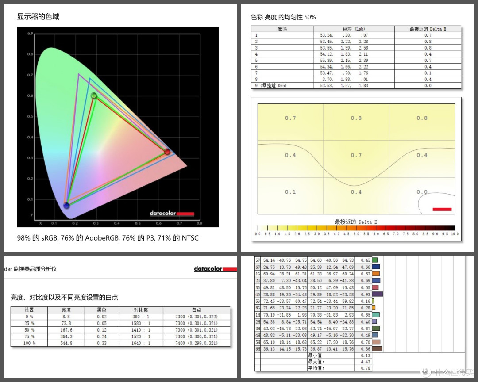Screen dimensions: 478x382
Task: Select the "9 (最接近 D65)" row label
Action: point(271,86)
